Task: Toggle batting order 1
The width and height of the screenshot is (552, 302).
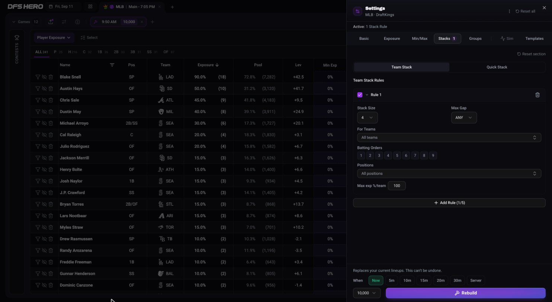Action: (x=361, y=155)
